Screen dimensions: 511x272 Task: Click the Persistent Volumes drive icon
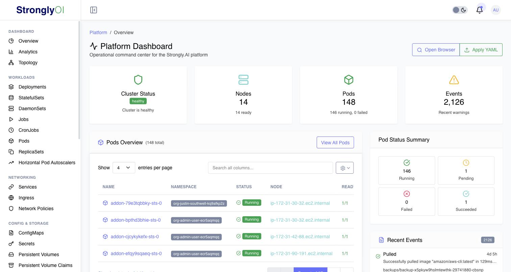(x=11, y=254)
